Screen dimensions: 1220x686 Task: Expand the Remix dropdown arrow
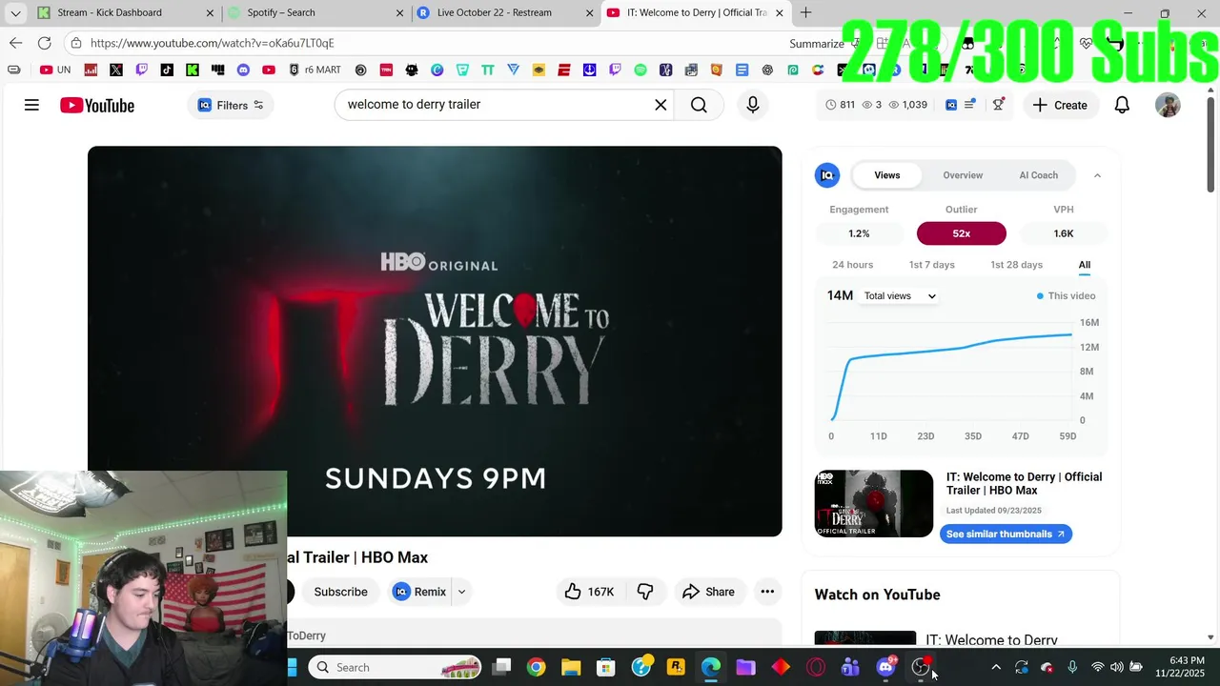tap(461, 592)
